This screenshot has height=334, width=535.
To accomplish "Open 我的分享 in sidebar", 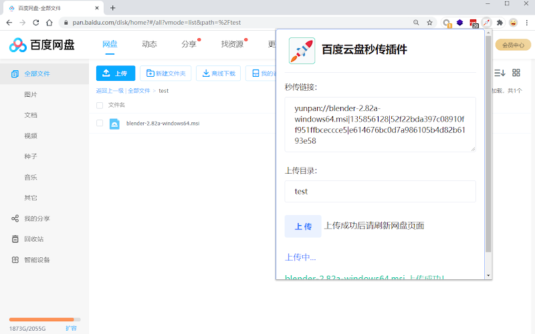I will pos(37,219).
